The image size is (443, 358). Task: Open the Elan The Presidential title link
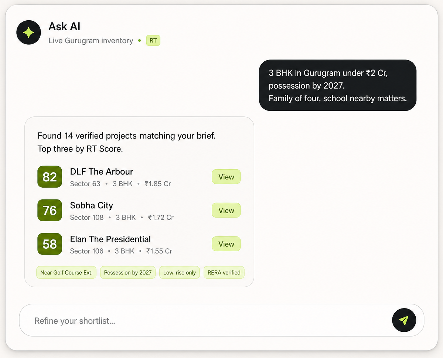[110, 239]
